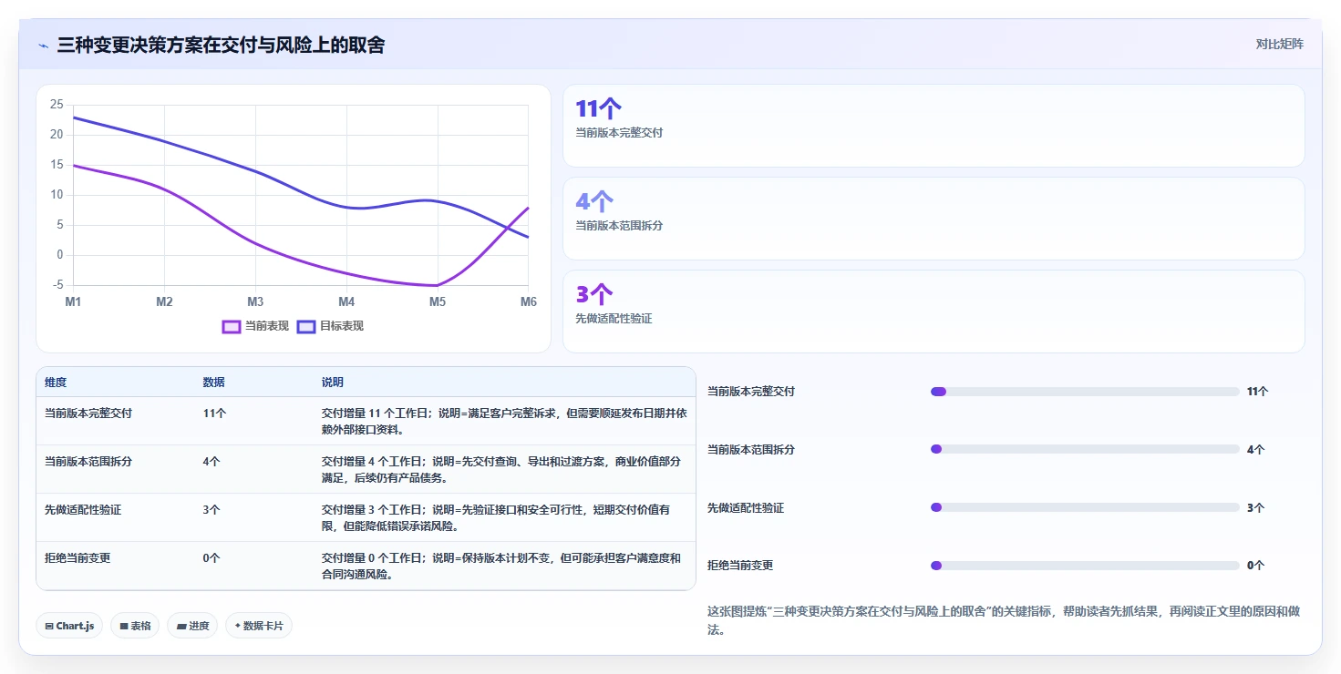Click the M2 axis label on chart

tap(164, 301)
